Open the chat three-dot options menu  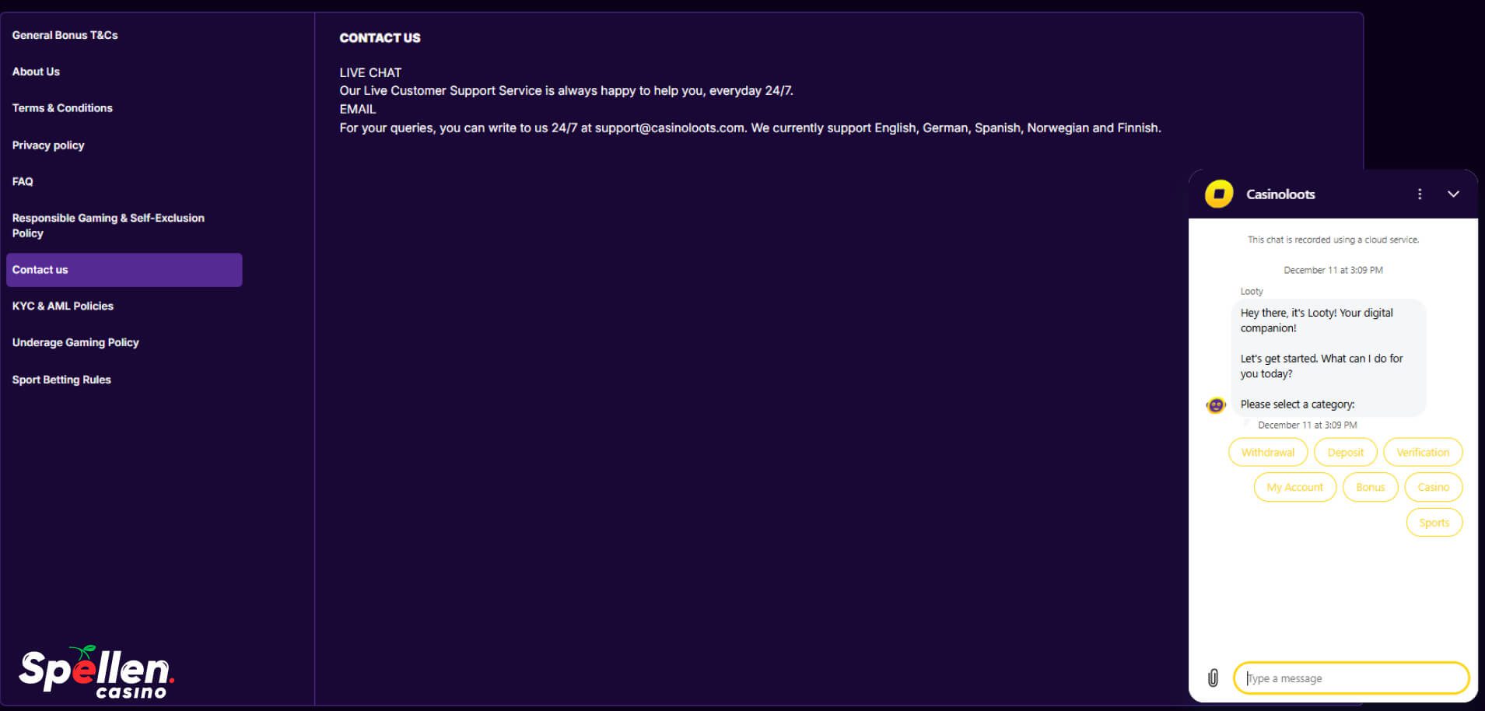1420,194
